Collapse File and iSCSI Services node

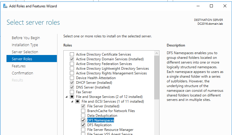(72, 101)
